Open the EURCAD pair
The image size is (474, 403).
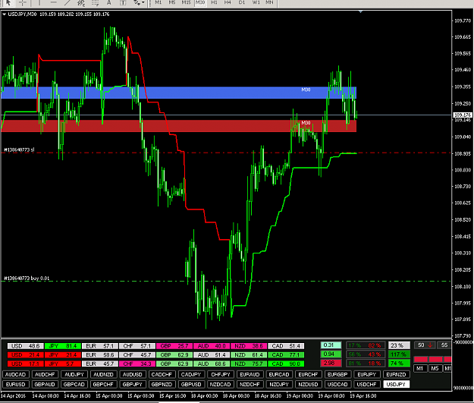click(x=279, y=375)
